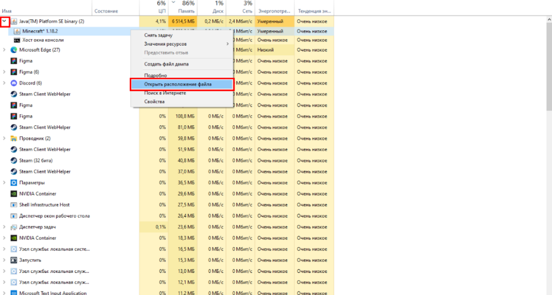Select the Хост окна консоли icon

[18, 40]
